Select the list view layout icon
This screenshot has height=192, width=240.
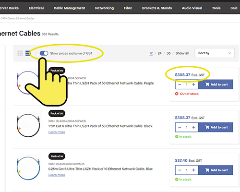[28, 53]
